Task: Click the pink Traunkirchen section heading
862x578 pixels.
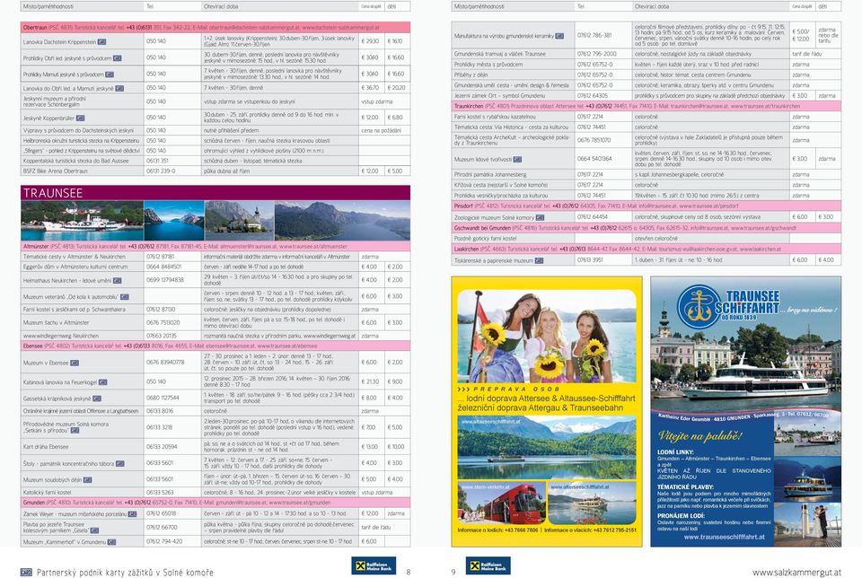Action: [646, 106]
